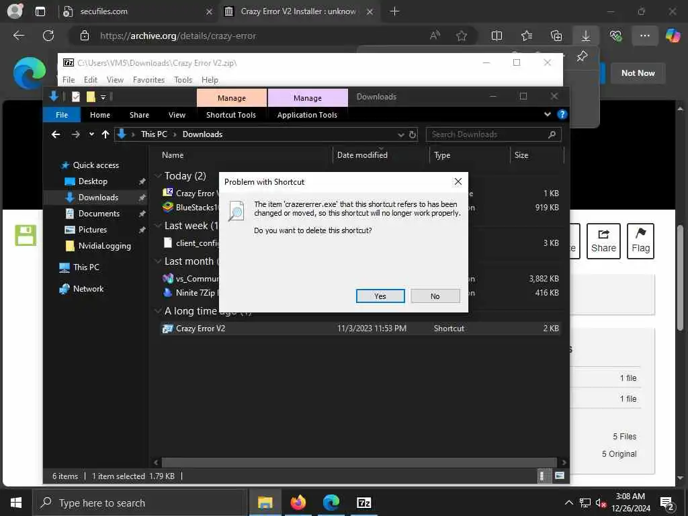Select This PC in navigation pane
This screenshot has width=688, height=516.
(86, 267)
